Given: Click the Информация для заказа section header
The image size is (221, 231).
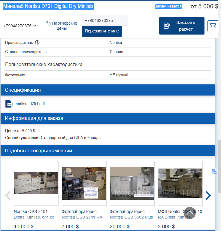Looking at the screenshot, I should tap(108, 118).
